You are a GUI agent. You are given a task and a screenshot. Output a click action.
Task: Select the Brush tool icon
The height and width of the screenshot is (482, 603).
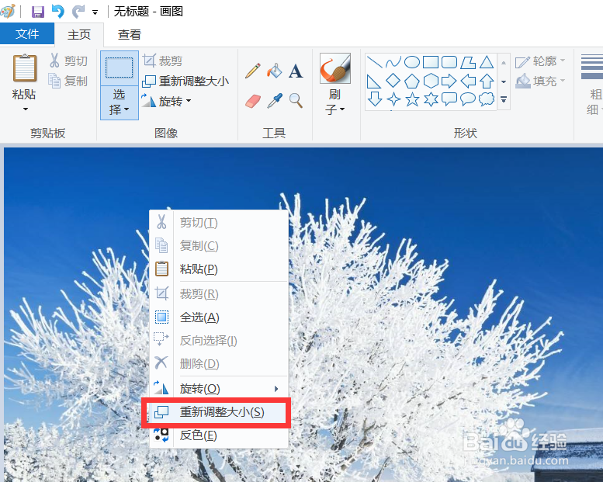(335, 68)
